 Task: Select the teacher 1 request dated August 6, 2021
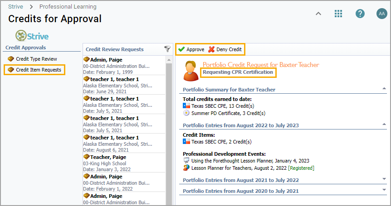[x=124, y=144]
